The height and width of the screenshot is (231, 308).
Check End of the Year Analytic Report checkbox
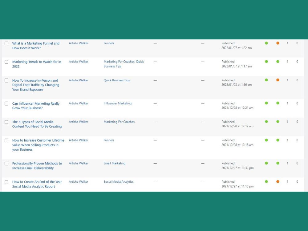tap(6, 182)
